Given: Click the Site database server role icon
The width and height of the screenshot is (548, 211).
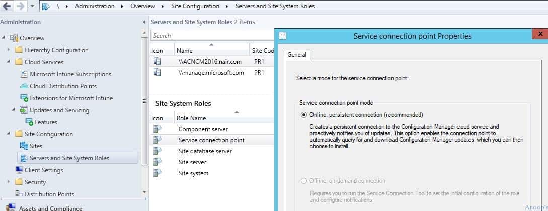Looking at the screenshot, I should pyautogui.click(x=158, y=151).
